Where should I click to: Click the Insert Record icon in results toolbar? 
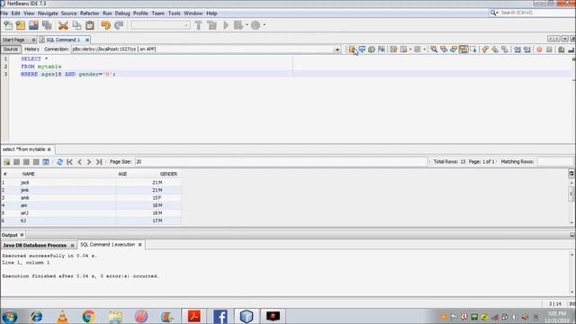click(x=6, y=162)
